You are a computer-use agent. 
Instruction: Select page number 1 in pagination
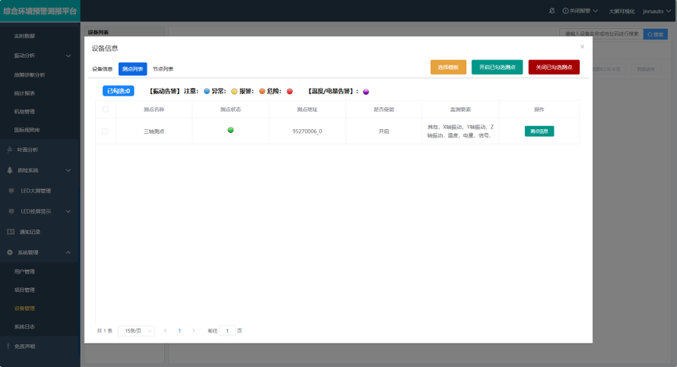[x=180, y=331]
